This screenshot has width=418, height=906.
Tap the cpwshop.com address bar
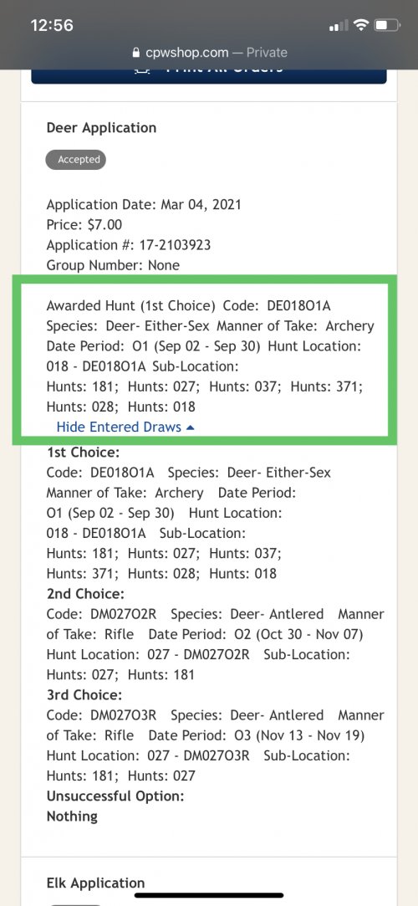209,53
